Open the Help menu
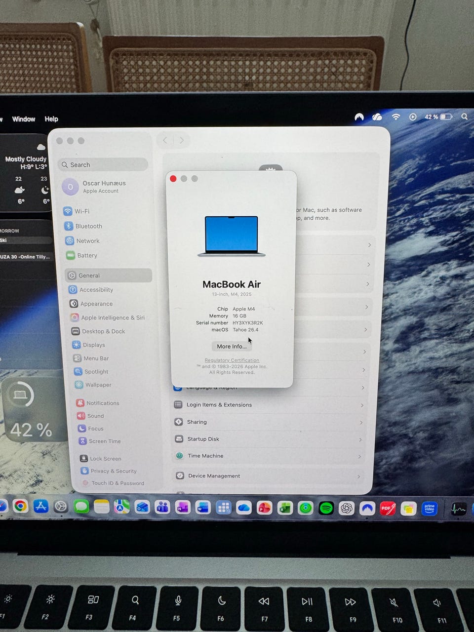 coord(51,119)
